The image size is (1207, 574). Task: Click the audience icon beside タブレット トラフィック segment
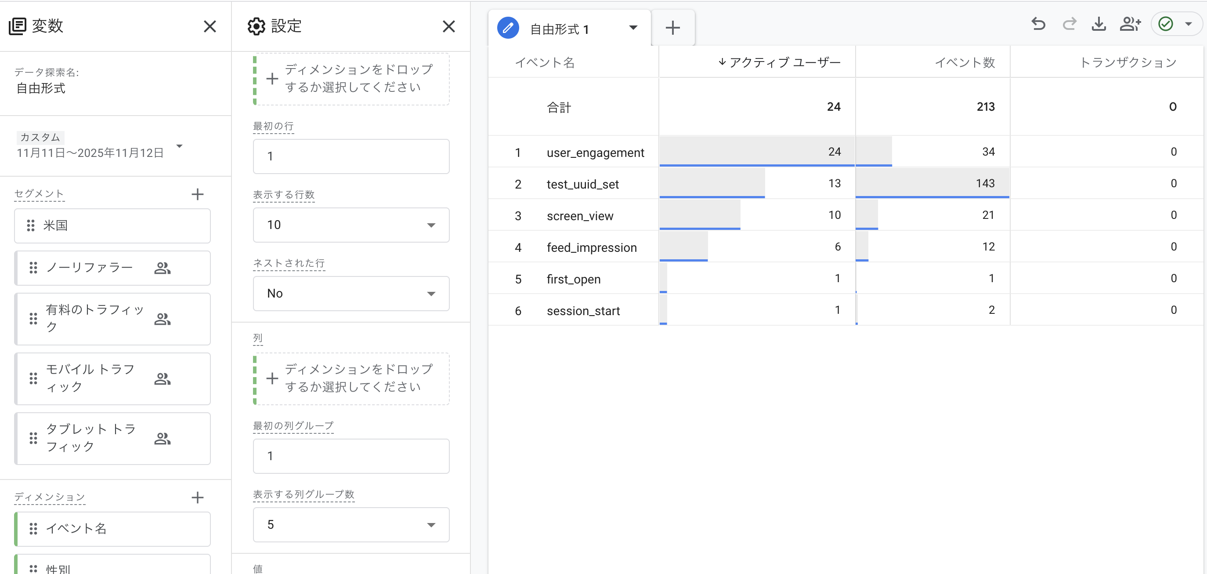[162, 439]
